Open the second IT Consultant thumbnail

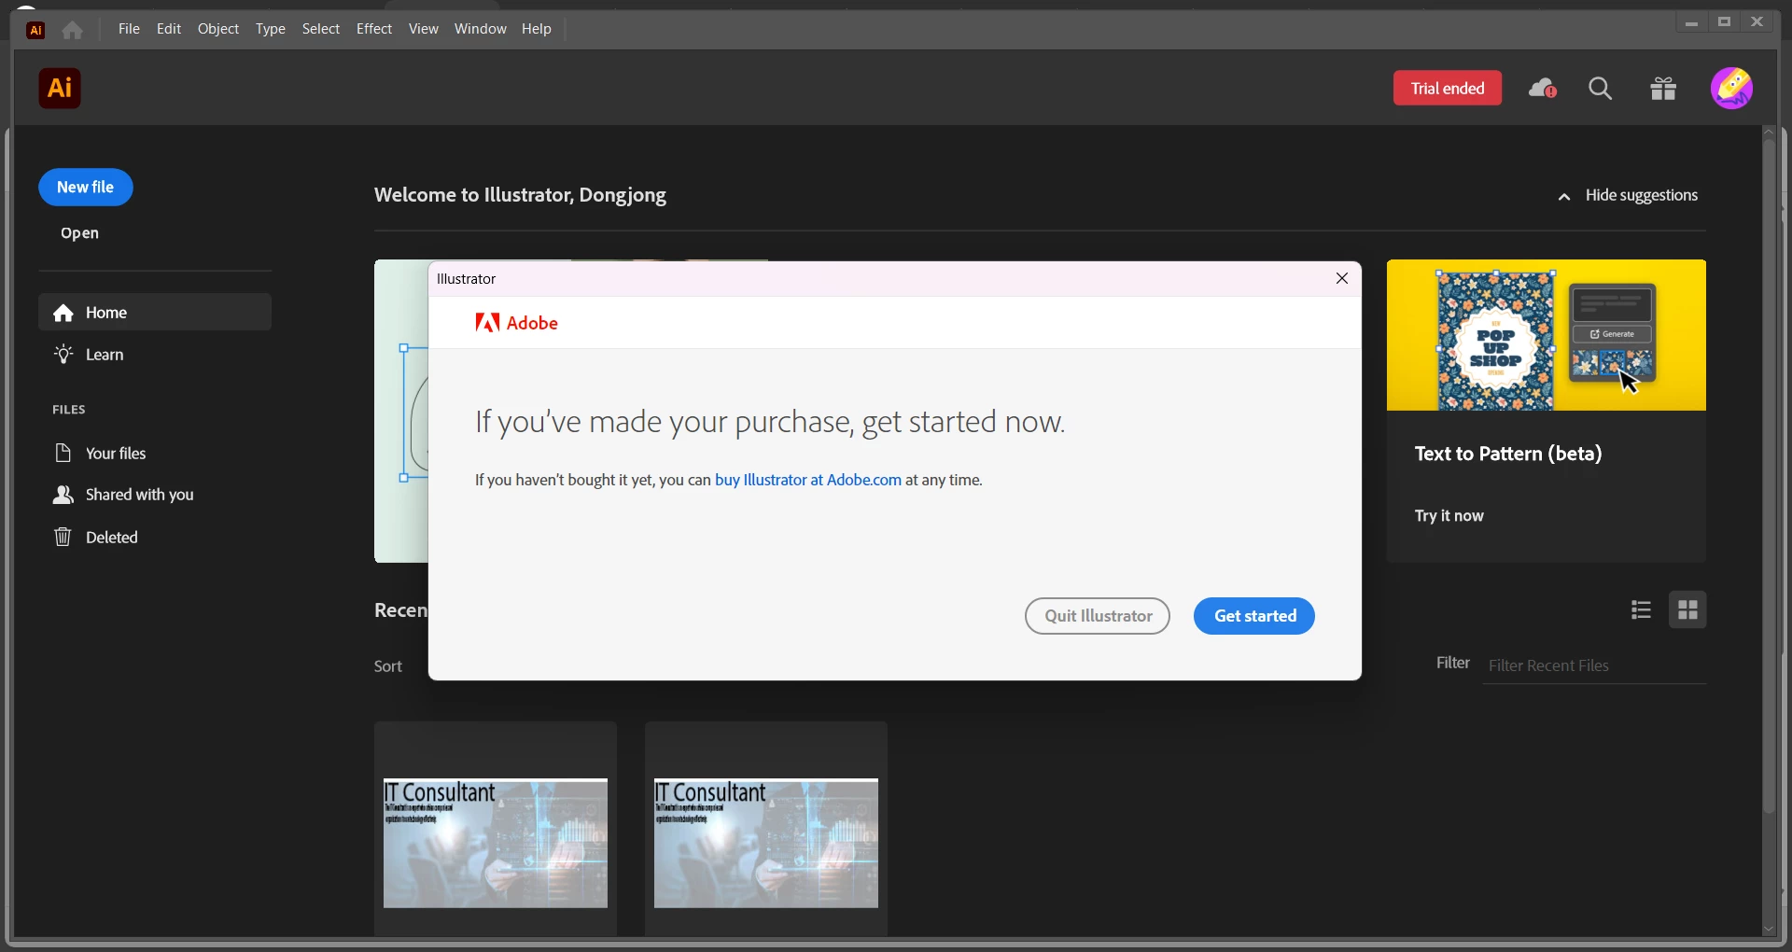click(x=766, y=844)
